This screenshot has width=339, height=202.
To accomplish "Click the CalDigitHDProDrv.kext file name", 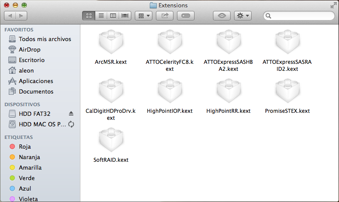I will pyautogui.click(x=111, y=115).
